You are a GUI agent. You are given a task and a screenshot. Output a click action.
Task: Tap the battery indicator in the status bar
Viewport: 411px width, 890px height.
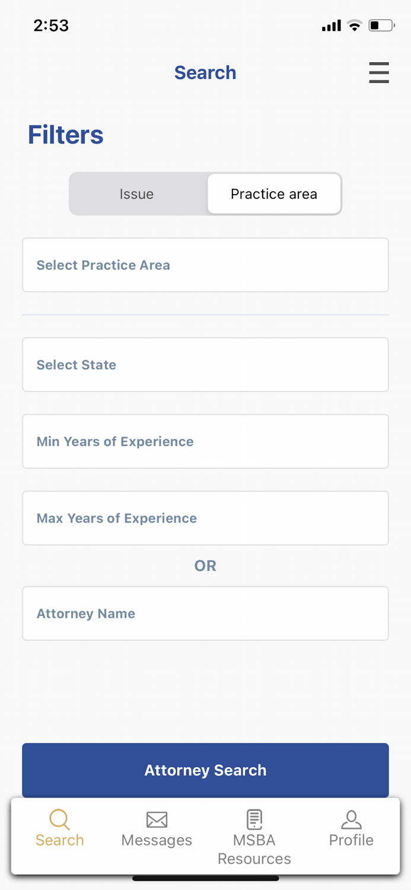pyautogui.click(x=380, y=25)
